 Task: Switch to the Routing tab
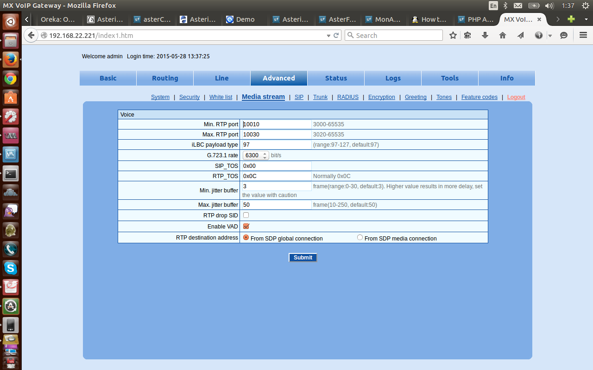tap(165, 78)
